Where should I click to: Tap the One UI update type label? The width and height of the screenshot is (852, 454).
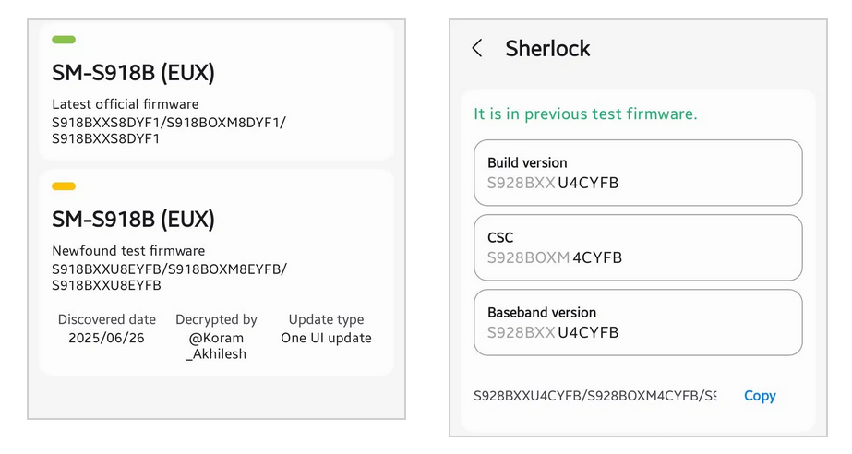(x=326, y=338)
